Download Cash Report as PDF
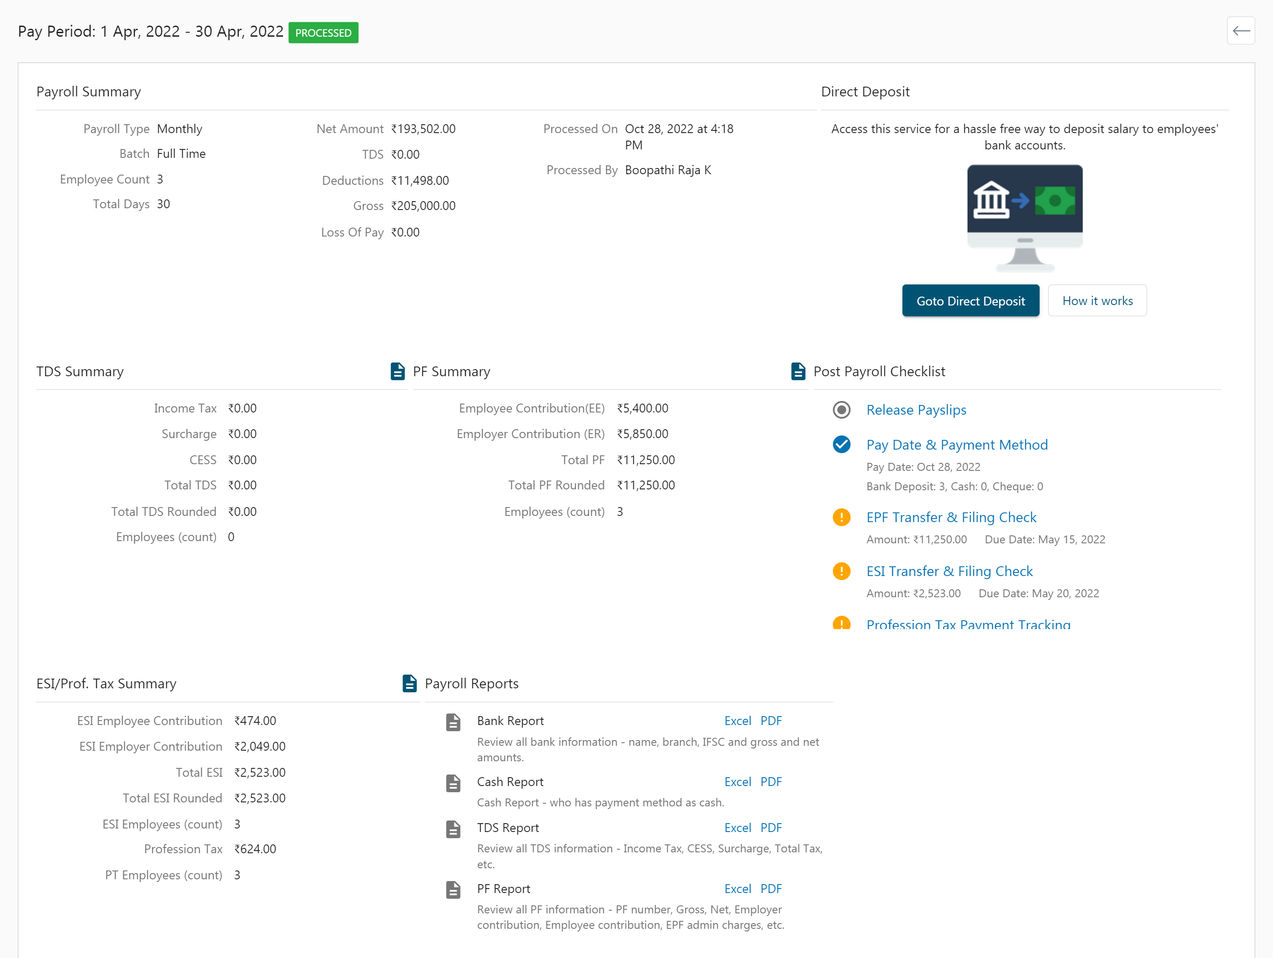This screenshot has width=1273, height=958. pyautogui.click(x=770, y=782)
